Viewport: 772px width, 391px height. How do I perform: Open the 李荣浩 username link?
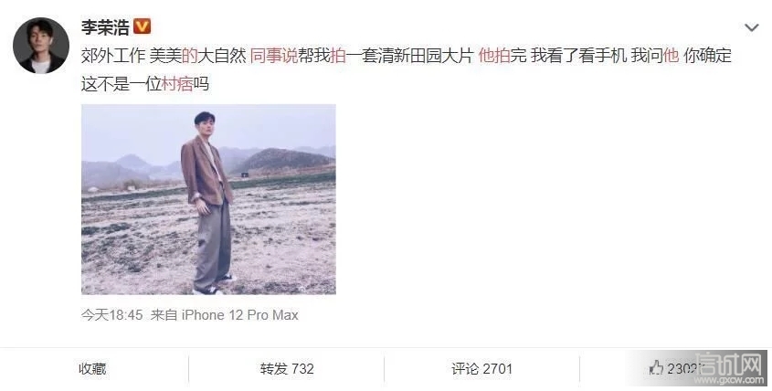coord(105,26)
